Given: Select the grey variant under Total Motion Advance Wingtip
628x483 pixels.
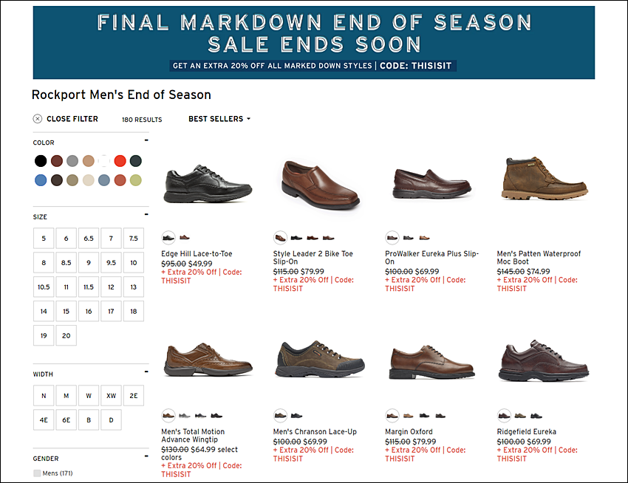Looking at the screenshot, I should click(184, 416).
